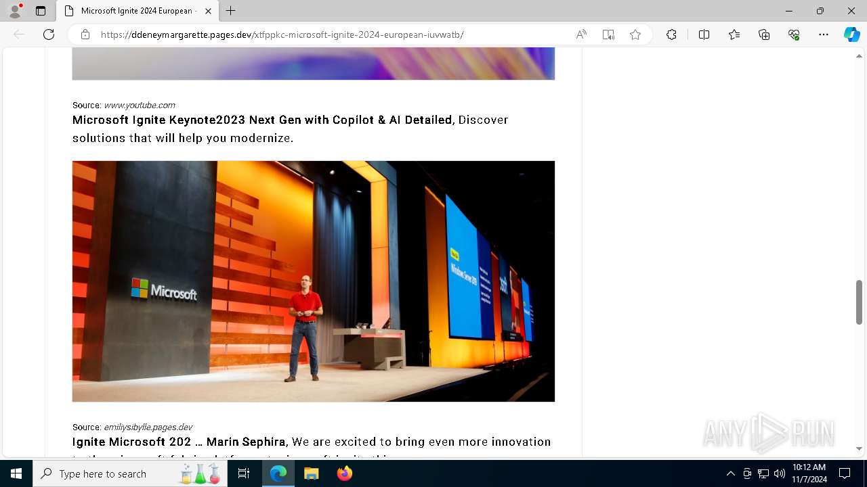Open the notification center icon
Image resolution: width=867 pixels, height=487 pixels.
click(x=845, y=473)
